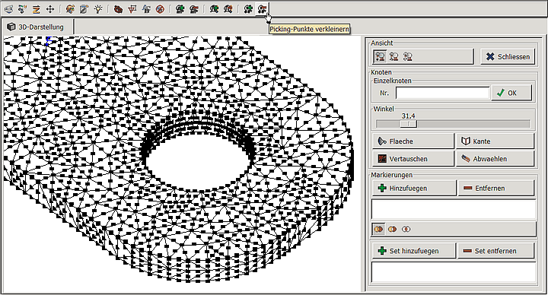Screen dimensions: 548x295
Task: Confirm node number with OK button
Action: [x=511, y=93]
